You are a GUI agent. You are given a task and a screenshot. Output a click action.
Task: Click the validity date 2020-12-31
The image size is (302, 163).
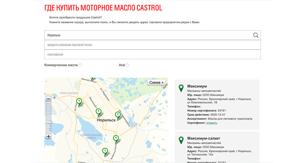[x=218, y=115]
